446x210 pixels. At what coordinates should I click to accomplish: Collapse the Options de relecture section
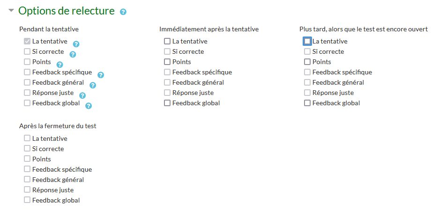point(11,10)
